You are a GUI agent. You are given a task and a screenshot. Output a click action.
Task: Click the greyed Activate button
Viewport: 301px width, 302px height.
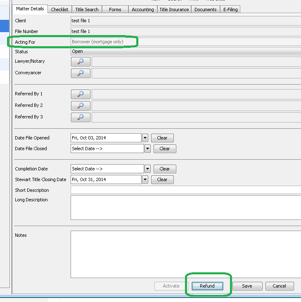(x=171, y=286)
